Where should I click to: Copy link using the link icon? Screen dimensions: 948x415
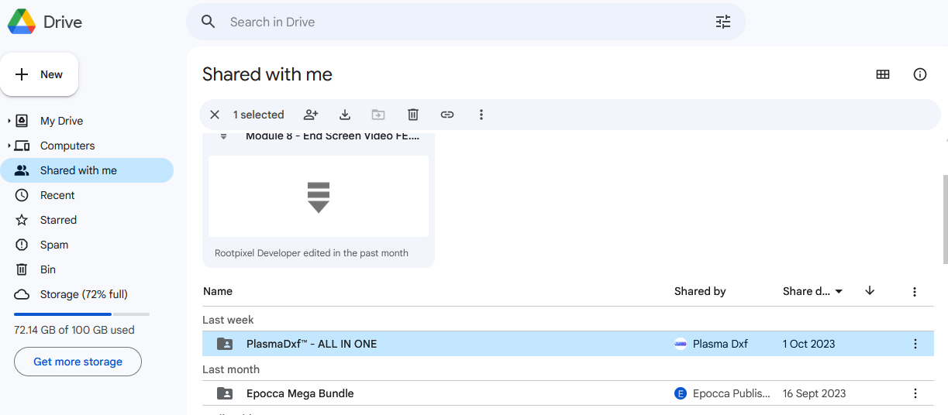[447, 115]
